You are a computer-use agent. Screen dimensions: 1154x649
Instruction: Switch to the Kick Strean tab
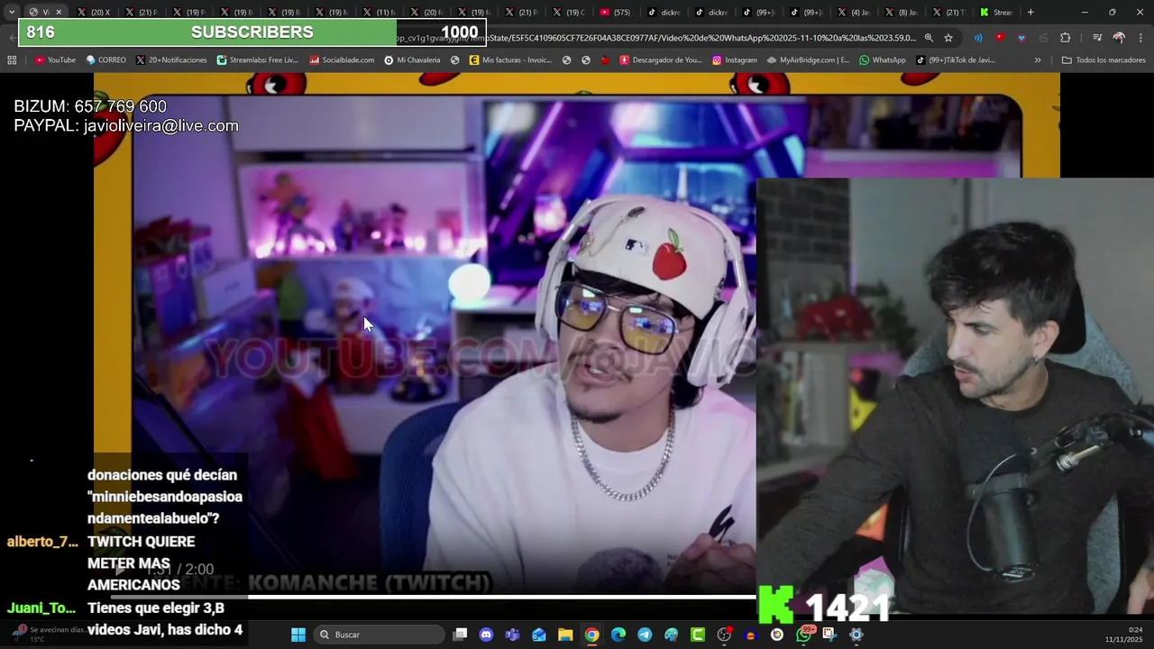pos(996,13)
